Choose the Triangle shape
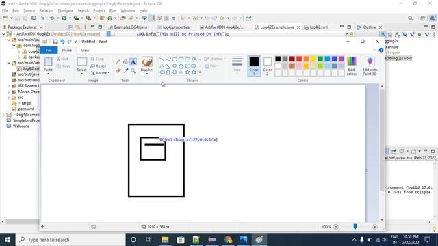 (162, 66)
